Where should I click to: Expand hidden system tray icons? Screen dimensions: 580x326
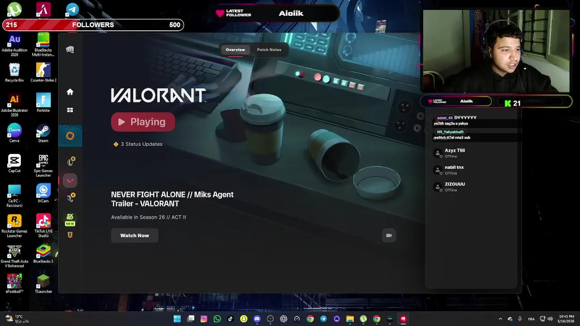coord(500,319)
